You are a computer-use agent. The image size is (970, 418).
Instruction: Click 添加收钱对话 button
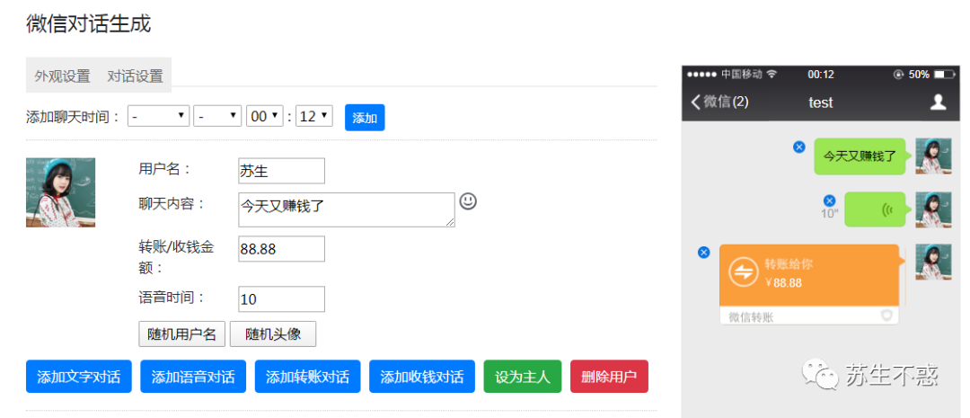pos(422,377)
